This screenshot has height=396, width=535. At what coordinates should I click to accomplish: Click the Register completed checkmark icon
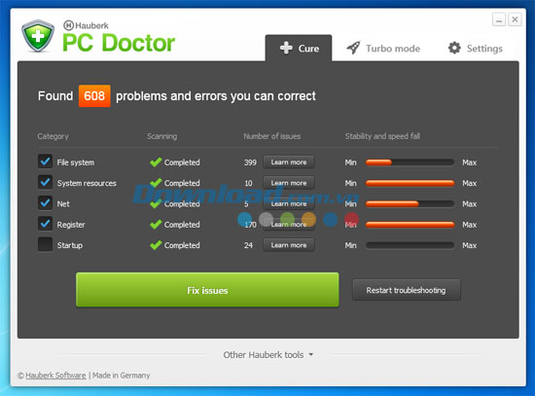click(156, 225)
